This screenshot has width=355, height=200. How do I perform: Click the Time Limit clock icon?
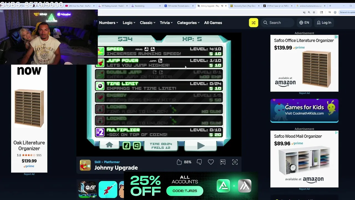(x=100, y=86)
